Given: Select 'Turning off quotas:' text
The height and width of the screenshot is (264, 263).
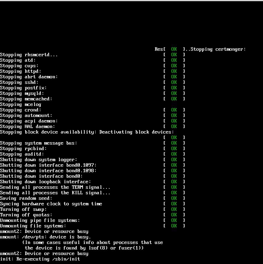Looking at the screenshot, I should pyautogui.click(x=26, y=215).
